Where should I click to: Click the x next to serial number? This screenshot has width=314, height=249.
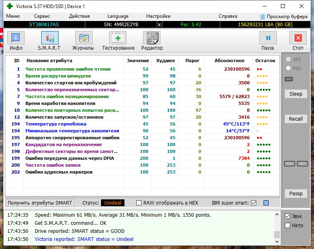[x=159, y=25]
